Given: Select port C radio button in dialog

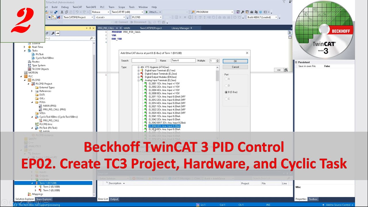Looking at the screenshot, I should pos(226,99).
